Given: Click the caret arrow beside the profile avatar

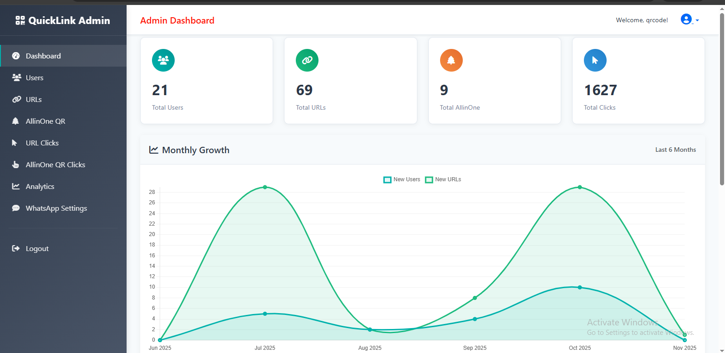Looking at the screenshot, I should 697,20.
